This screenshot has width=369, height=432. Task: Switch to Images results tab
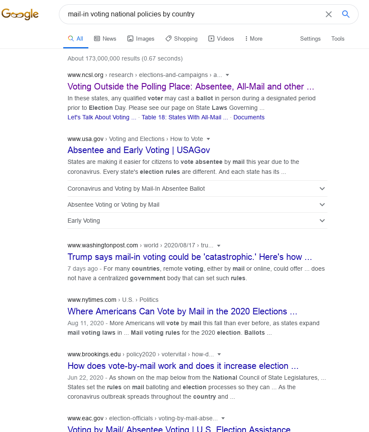coord(141,38)
